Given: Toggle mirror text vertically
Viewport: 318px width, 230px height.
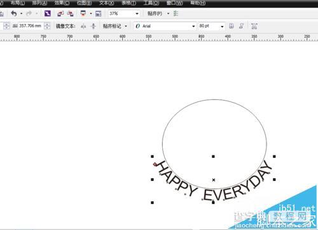Looking at the screenshot, I should click(93, 26).
